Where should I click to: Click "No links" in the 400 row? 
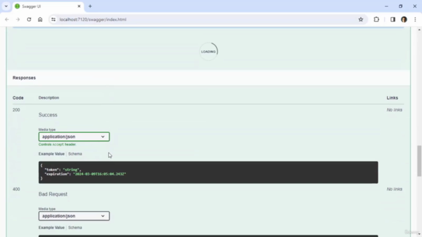coord(394,189)
